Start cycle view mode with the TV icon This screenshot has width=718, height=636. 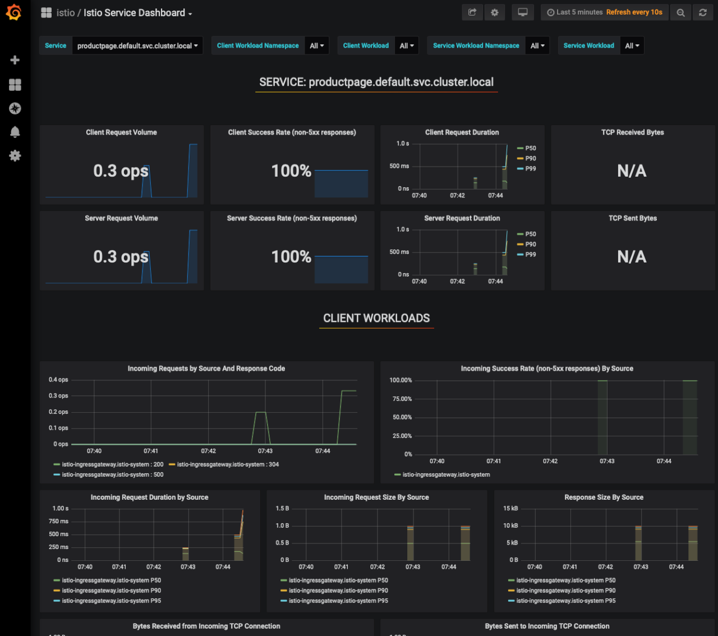point(522,12)
